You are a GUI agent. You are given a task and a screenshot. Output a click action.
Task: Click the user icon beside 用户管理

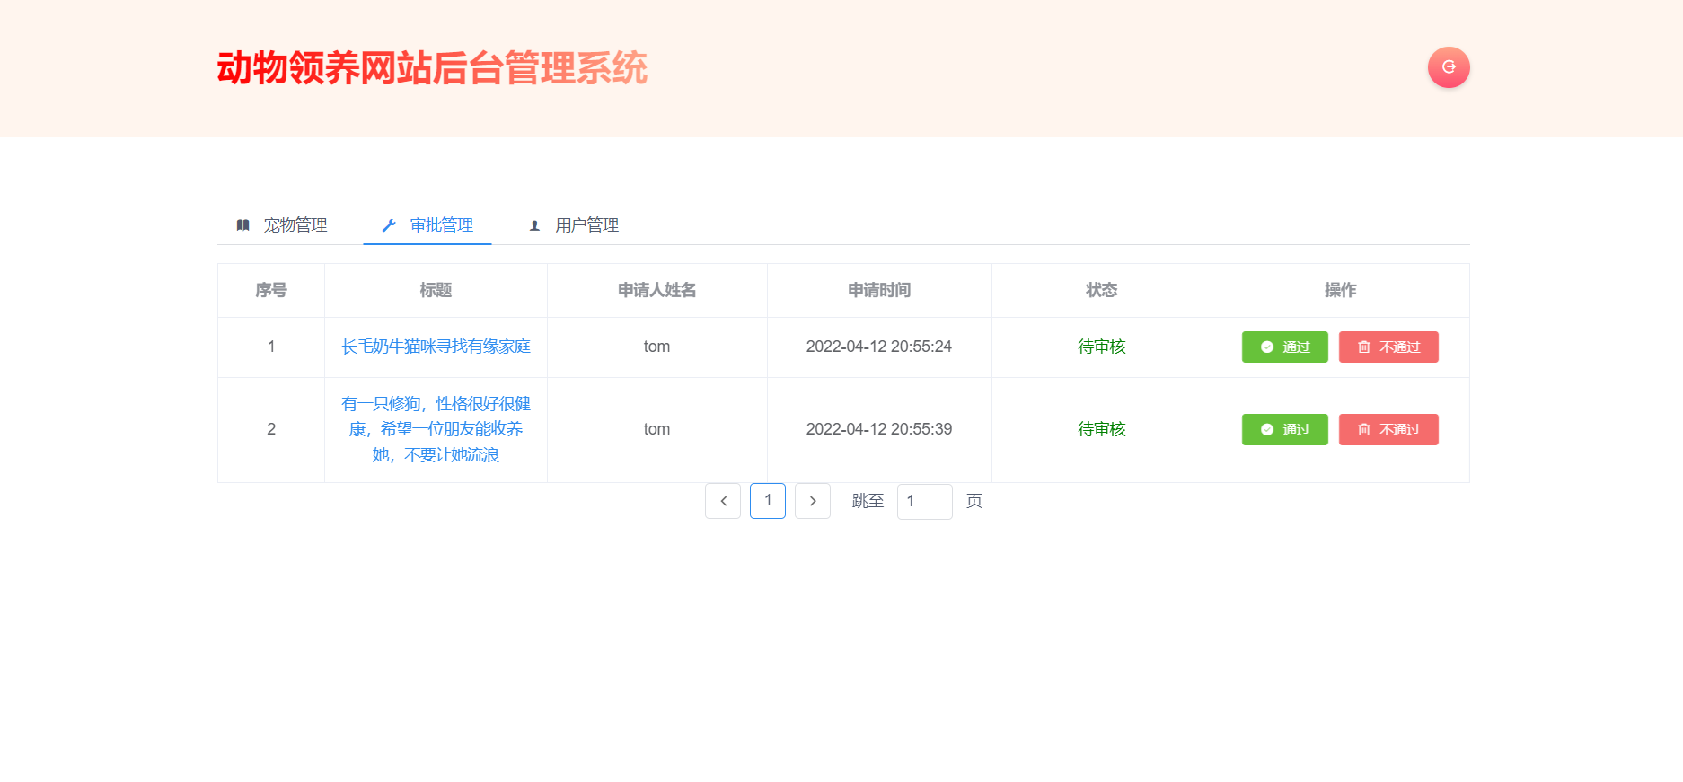click(x=534, y=226)
